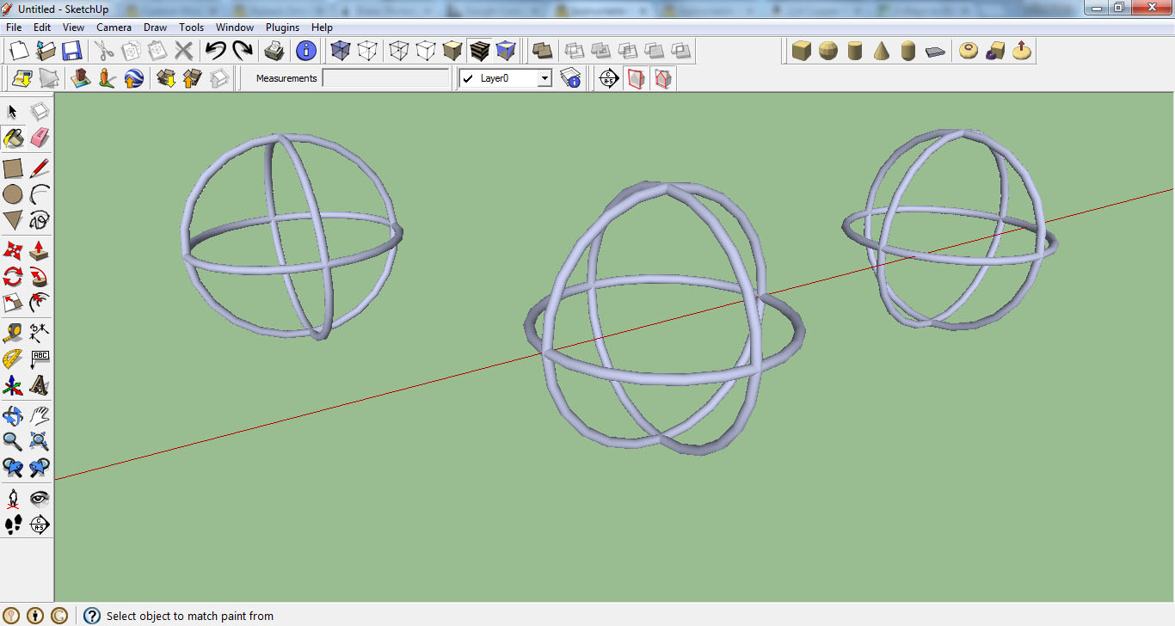Select the Pan hand tool
This screenshot has height=626, width=1175.
[x=40, y=416]
